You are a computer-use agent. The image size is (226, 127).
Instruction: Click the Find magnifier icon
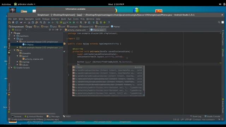[x=41, y=23]
